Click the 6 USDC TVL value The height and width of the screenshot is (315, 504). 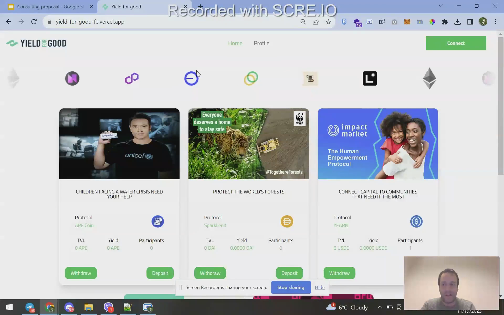[341, 248]
